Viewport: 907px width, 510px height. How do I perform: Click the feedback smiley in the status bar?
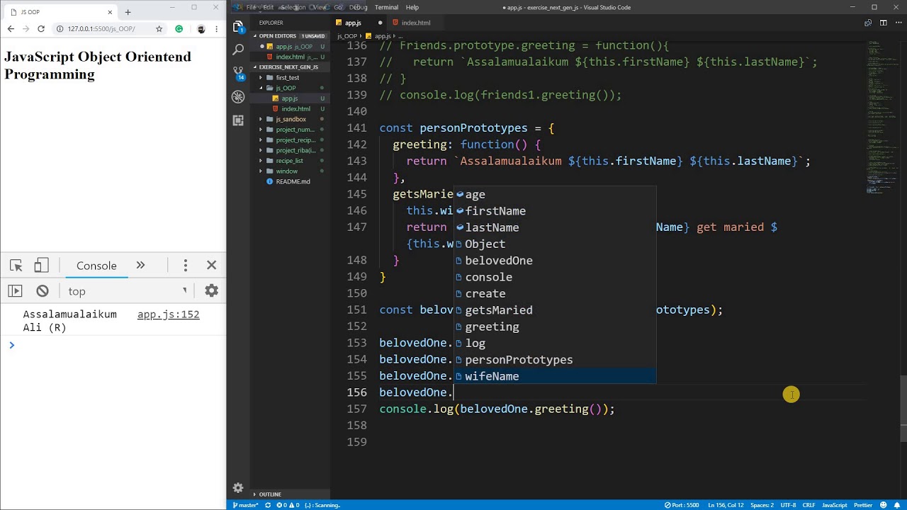tap(883, 505)
